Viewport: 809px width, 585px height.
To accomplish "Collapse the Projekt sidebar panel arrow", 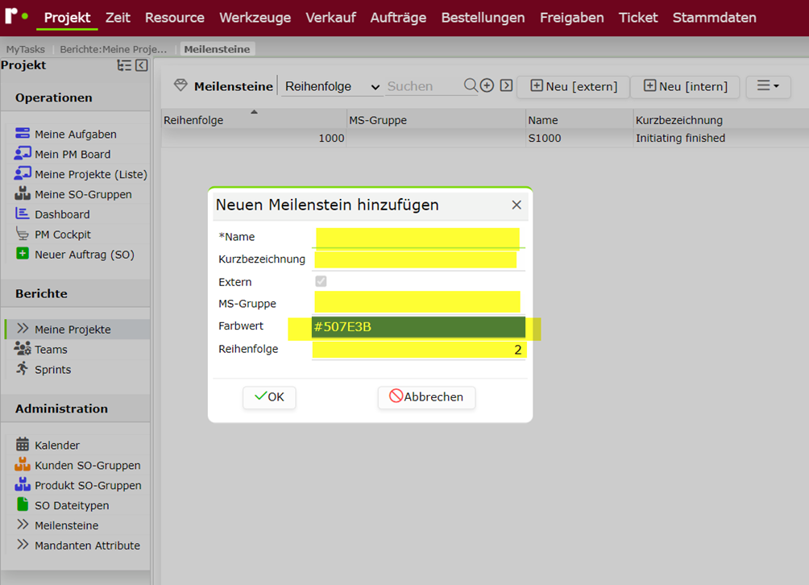I will pos(141,65).
